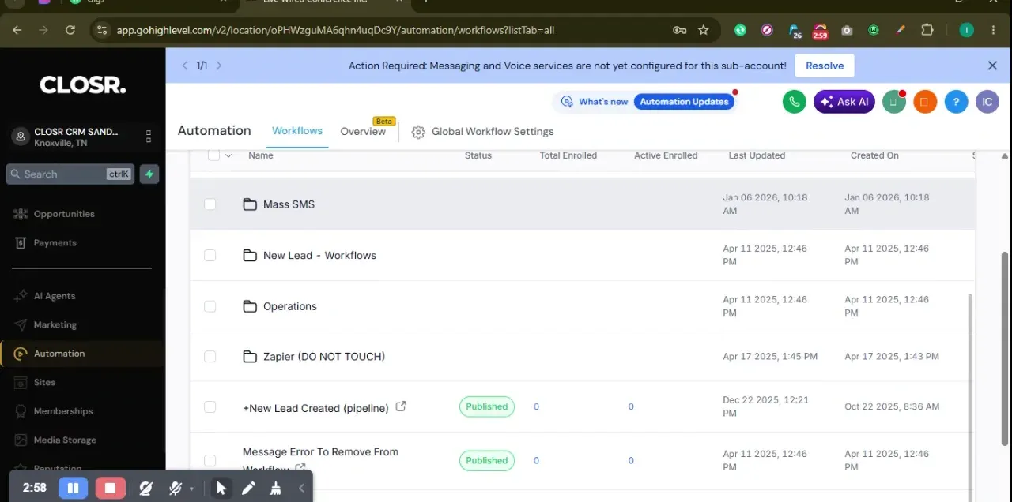Open Ask AI assistant

[844, 102]
